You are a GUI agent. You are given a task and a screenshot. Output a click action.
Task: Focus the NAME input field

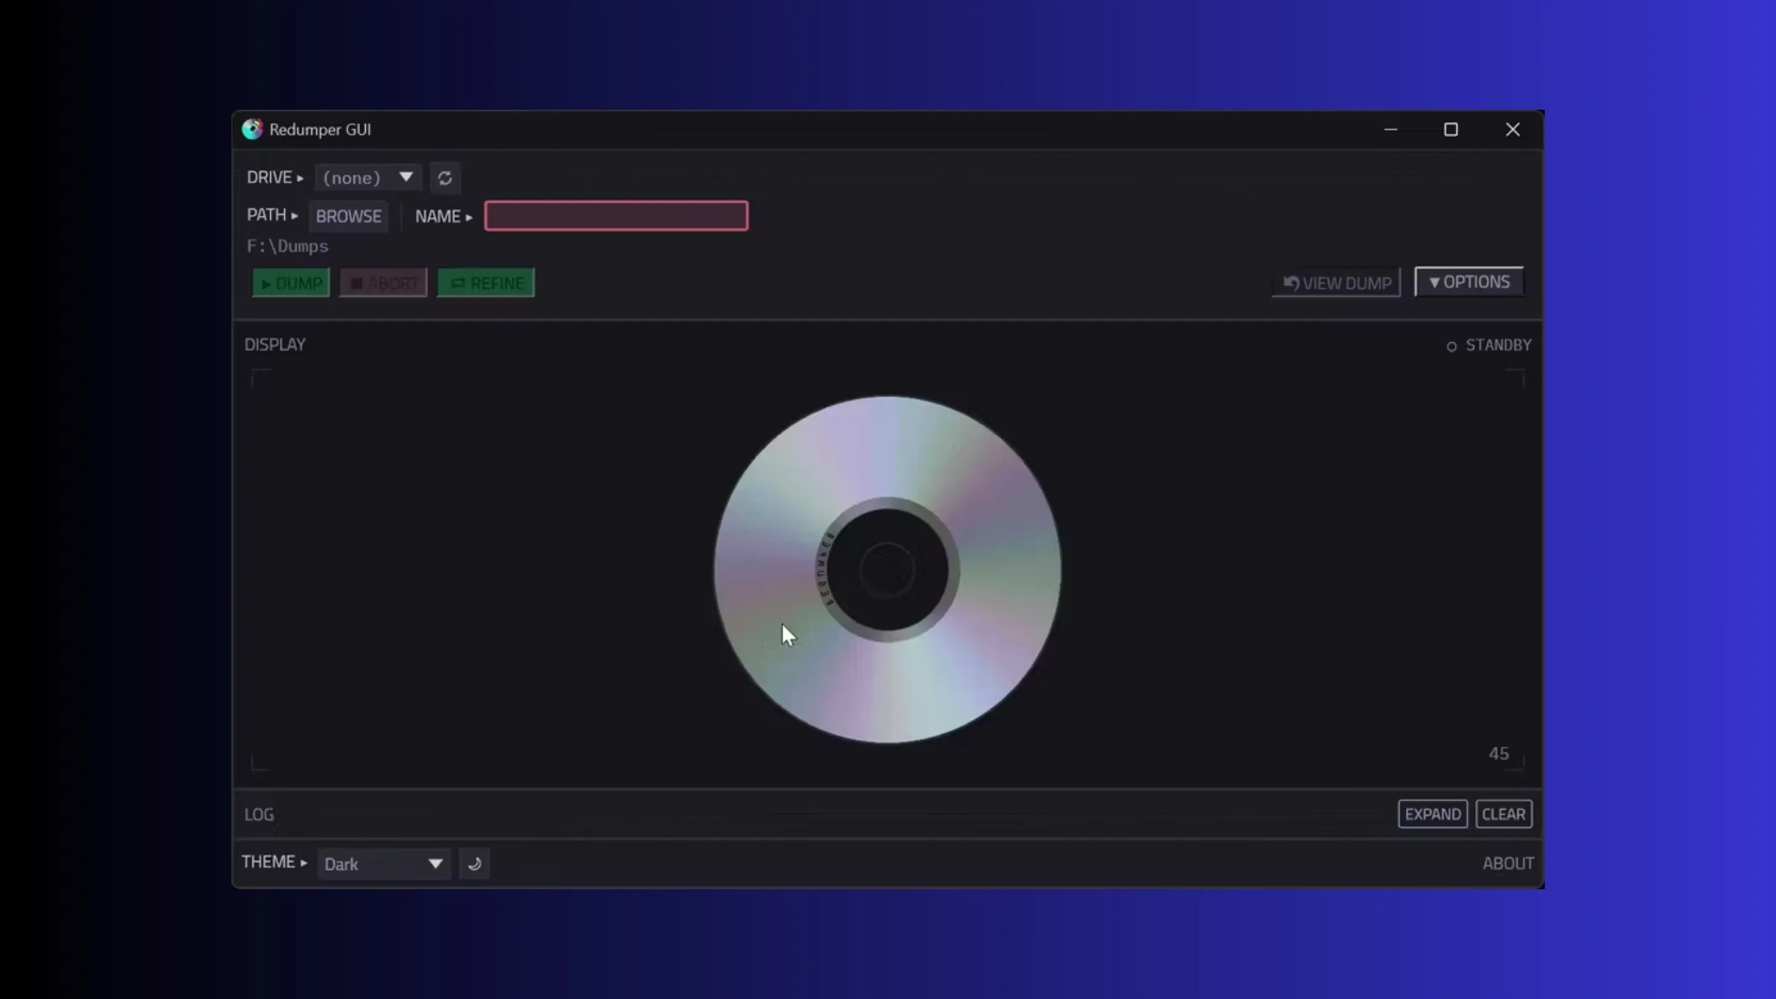point(615,216)
